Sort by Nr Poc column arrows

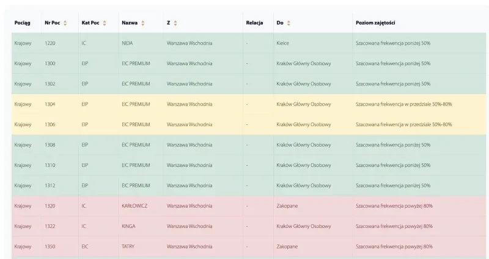(x=65, y=23)
